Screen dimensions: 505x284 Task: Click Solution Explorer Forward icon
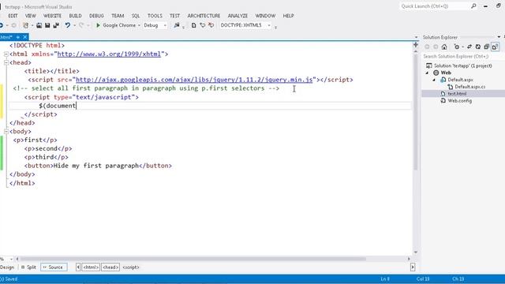coord(436,47)
